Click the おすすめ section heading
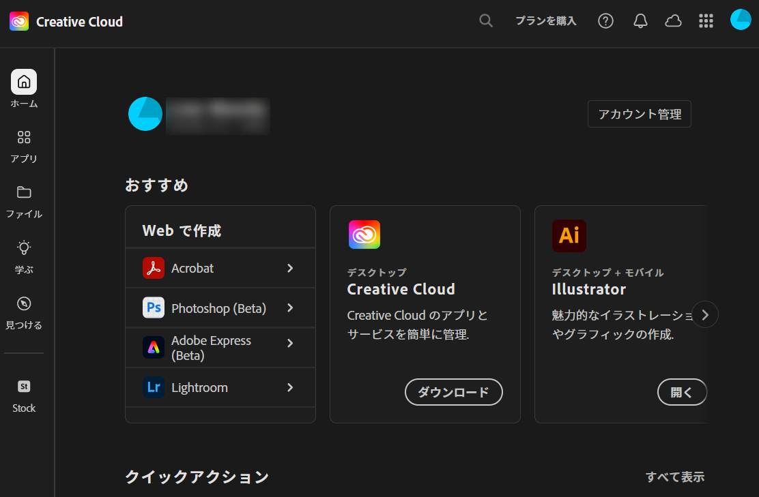 click(156, 185)
